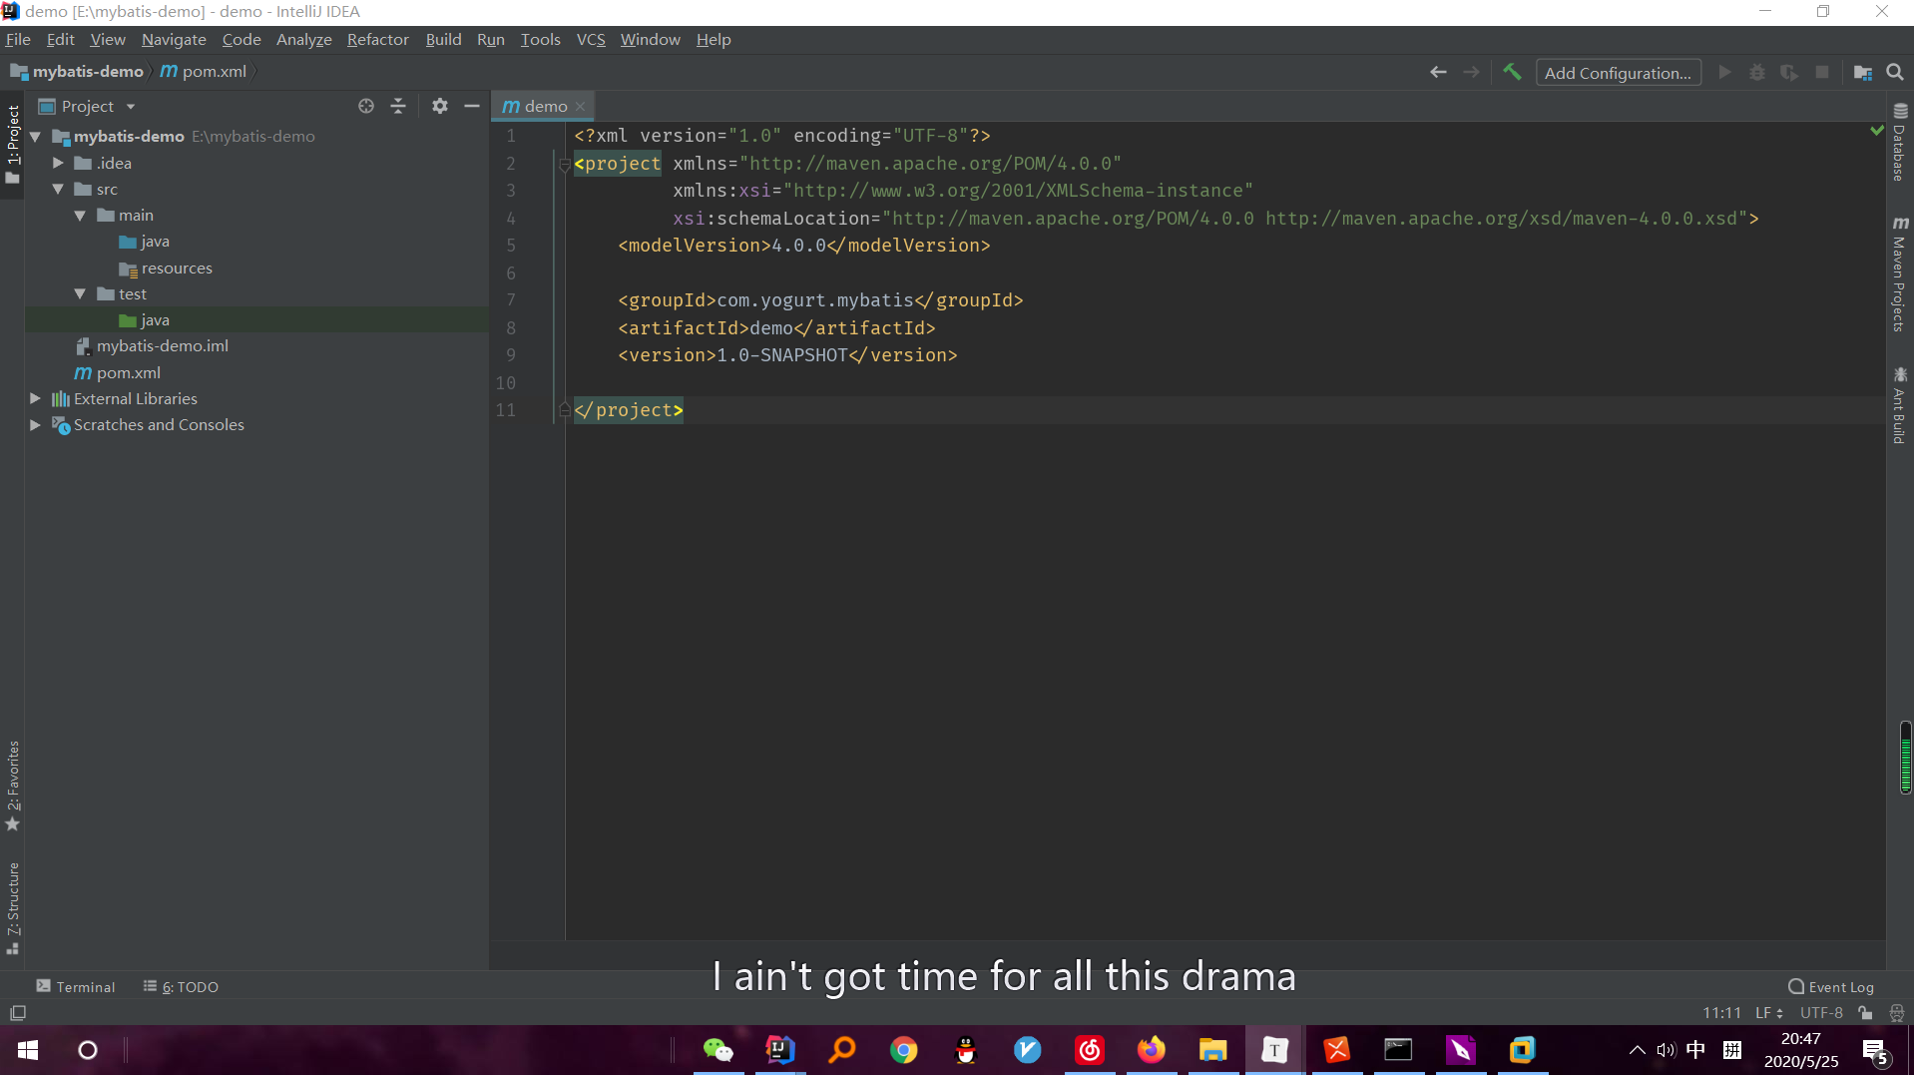Collapse the mybatis-demo root node
This screenshot has height=1075, width=1914.
(36, 137)
